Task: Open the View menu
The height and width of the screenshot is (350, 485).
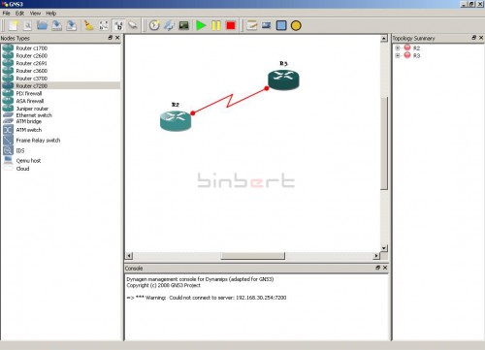Action: click(35, 14)
